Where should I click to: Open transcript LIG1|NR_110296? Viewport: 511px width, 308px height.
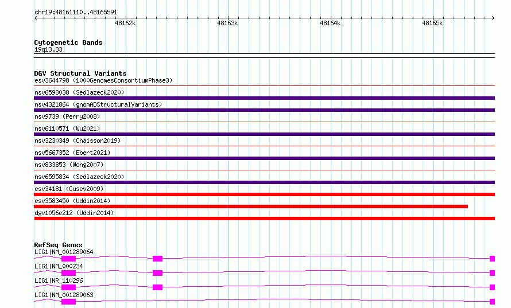click(59, 280)
